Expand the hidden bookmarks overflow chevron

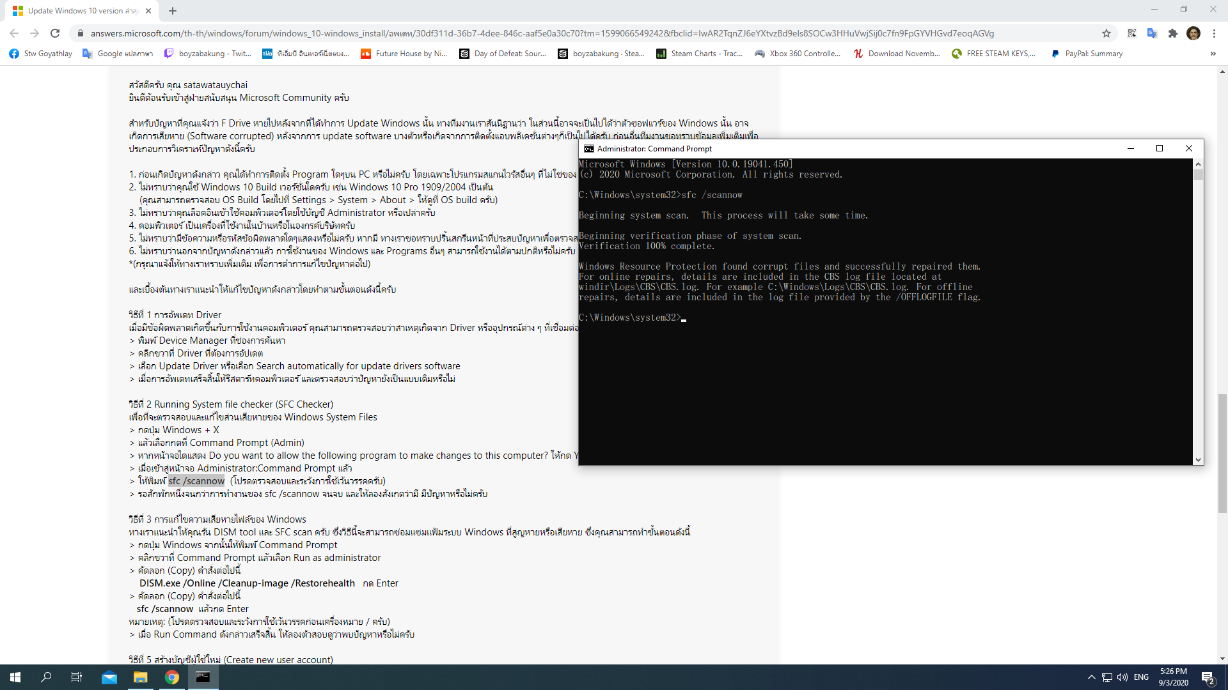coord(1213,54)
